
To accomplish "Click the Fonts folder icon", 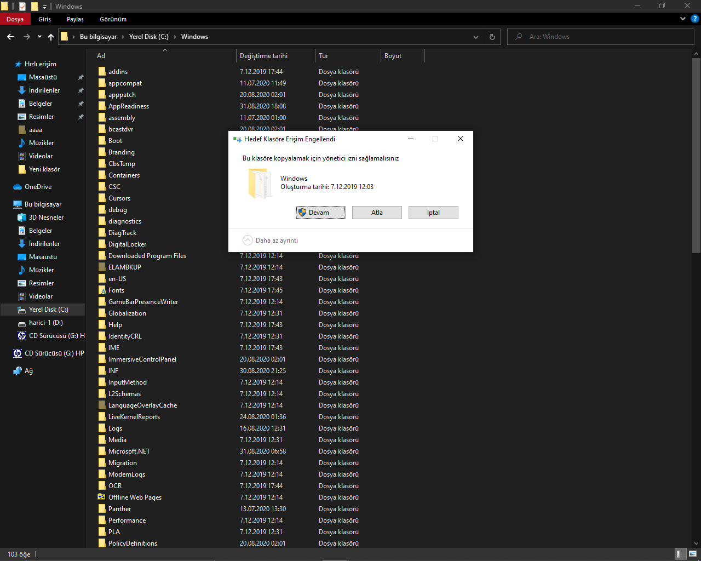I will tap(102, 290).
